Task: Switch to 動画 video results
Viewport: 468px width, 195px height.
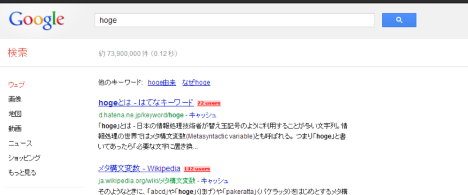Action: (x=15, y=129)
